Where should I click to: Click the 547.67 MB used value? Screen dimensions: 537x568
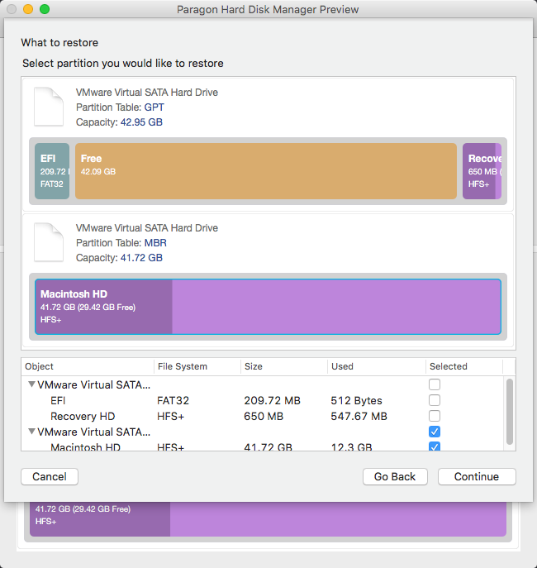[359, 416]
